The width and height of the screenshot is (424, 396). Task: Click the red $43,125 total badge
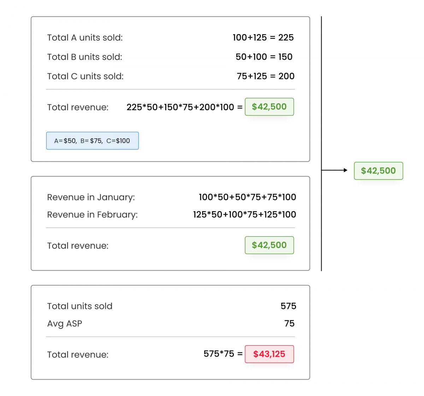(269, 354)
